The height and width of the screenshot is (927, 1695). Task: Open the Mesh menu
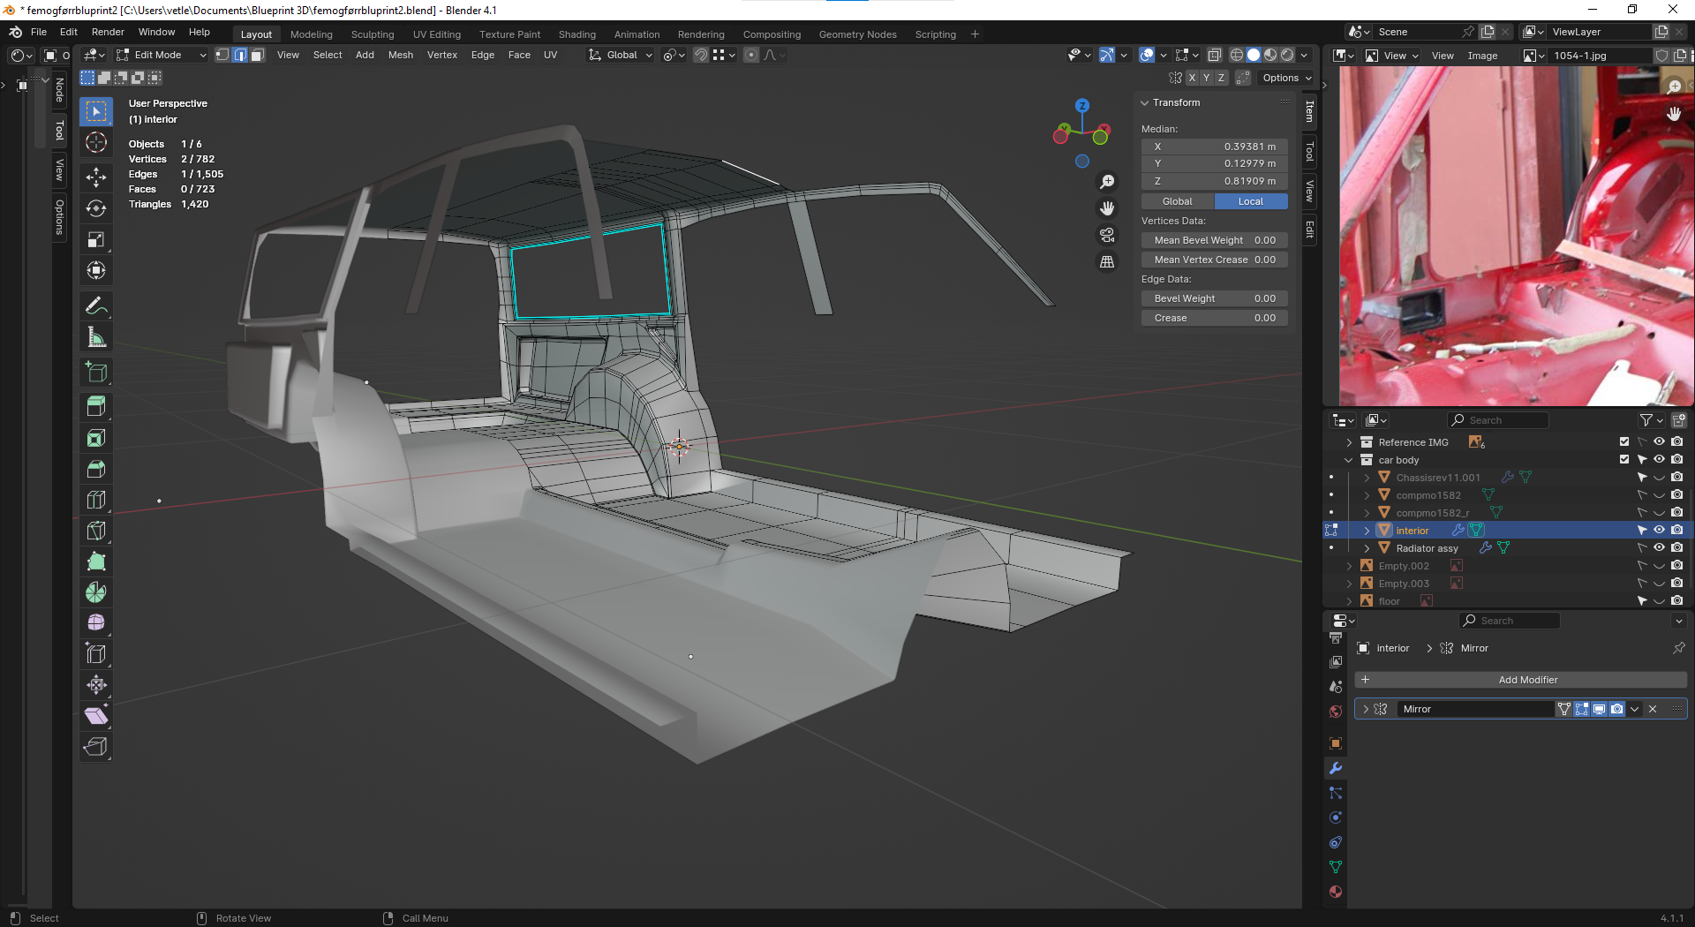click(400, 55)
